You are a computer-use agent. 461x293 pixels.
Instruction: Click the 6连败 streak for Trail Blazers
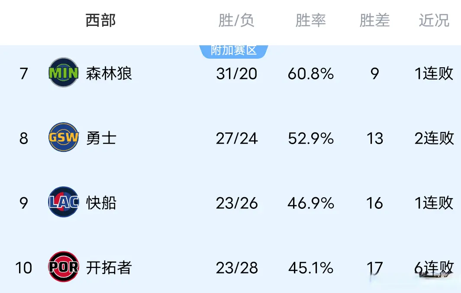pyautogui.click(x=434, y=268)
